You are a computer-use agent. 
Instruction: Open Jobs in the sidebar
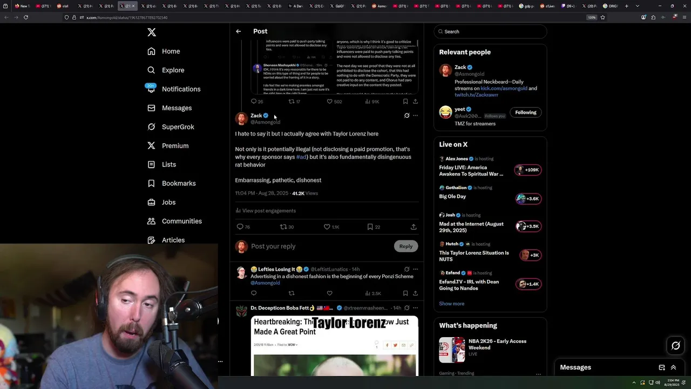coord(161,203)
